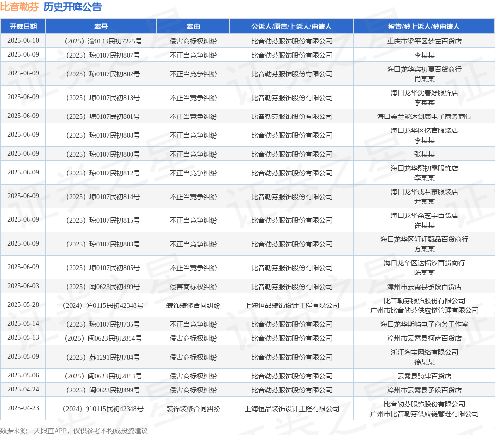This screenshot has width=495, height=435.
Task: Click defendant 海口龙华宾初夏百货商行
Action: point(424,69)
